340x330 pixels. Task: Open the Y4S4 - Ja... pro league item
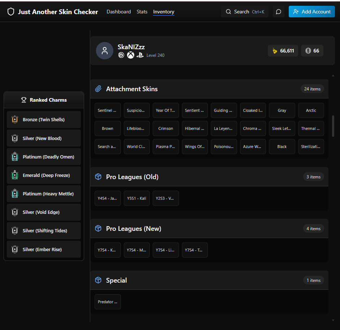point(108,198)
